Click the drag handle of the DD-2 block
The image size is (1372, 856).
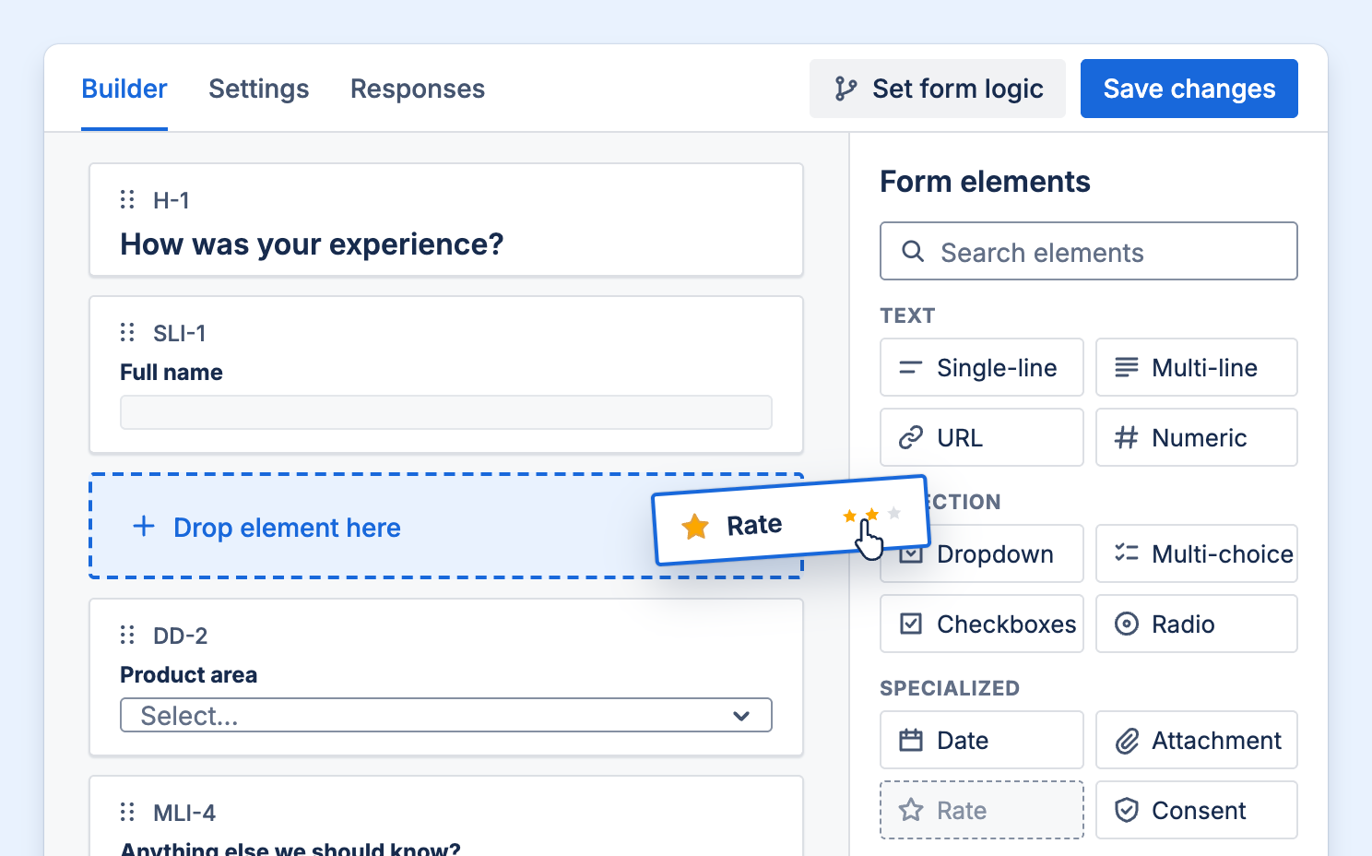point(127,635)
